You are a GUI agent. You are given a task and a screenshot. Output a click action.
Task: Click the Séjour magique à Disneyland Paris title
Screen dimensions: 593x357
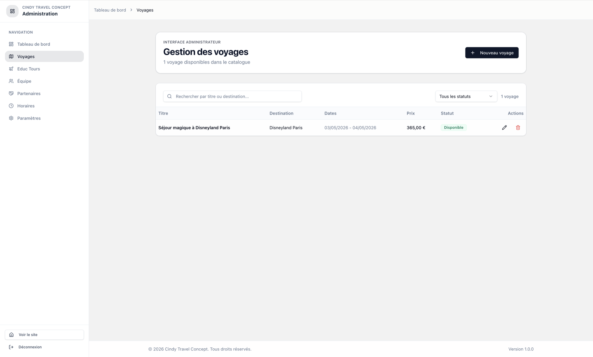pos(194,128)
